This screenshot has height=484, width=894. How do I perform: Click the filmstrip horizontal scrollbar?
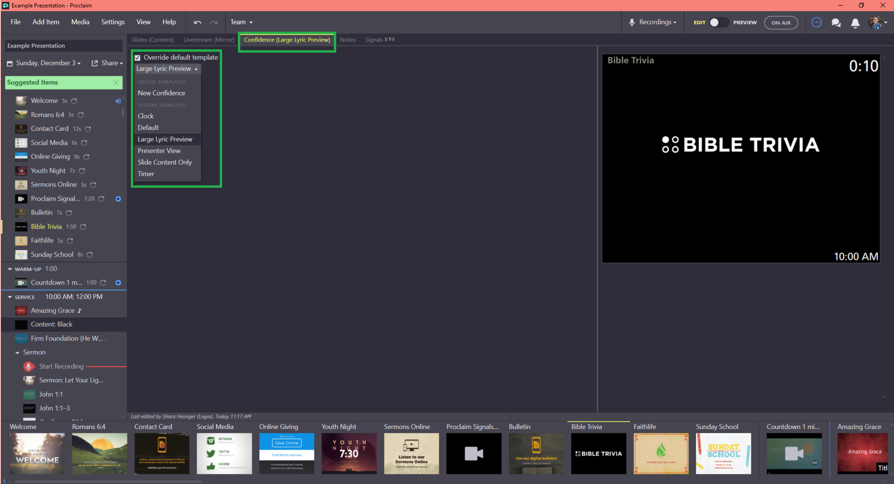tap(108, 481)
